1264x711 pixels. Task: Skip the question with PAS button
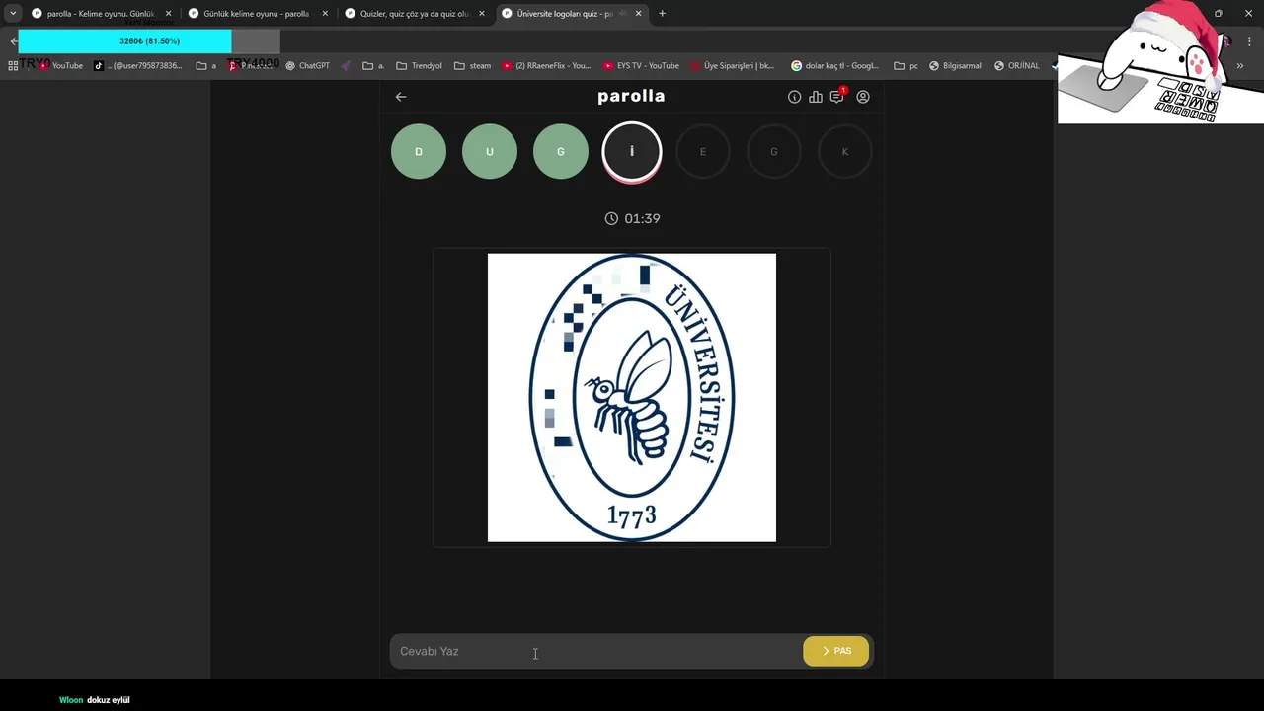835,651
